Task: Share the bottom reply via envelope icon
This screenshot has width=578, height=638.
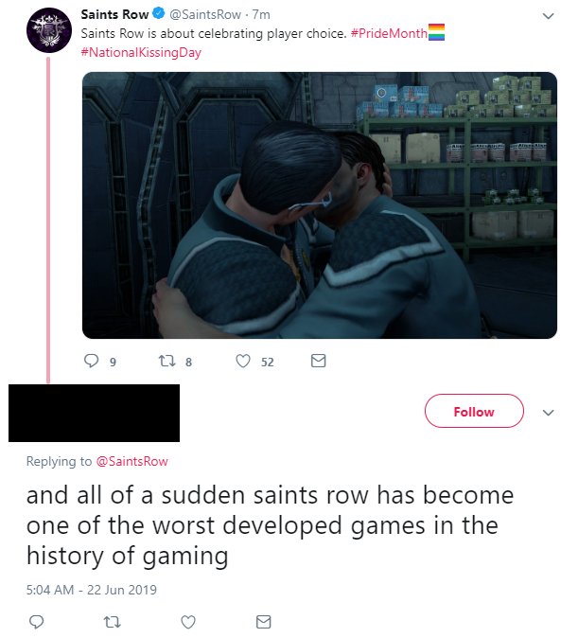Action: [x=263, y=621]
